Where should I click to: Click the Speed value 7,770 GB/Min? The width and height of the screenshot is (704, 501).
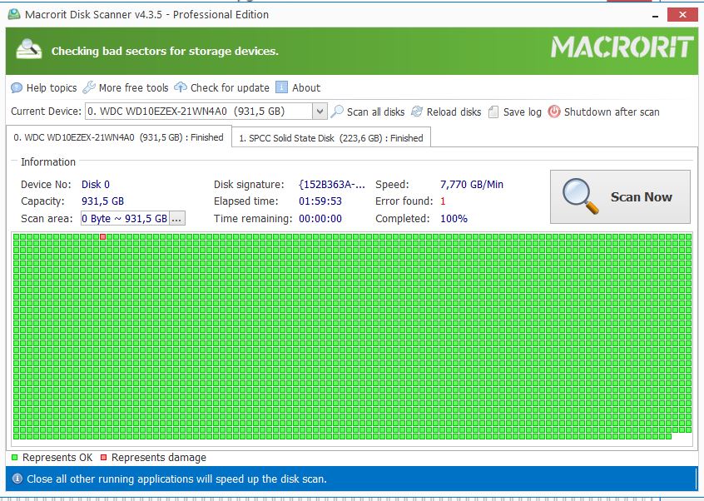(x=472, y=185)
